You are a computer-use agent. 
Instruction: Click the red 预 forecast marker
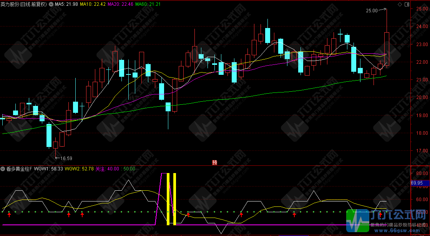point(214,162)
